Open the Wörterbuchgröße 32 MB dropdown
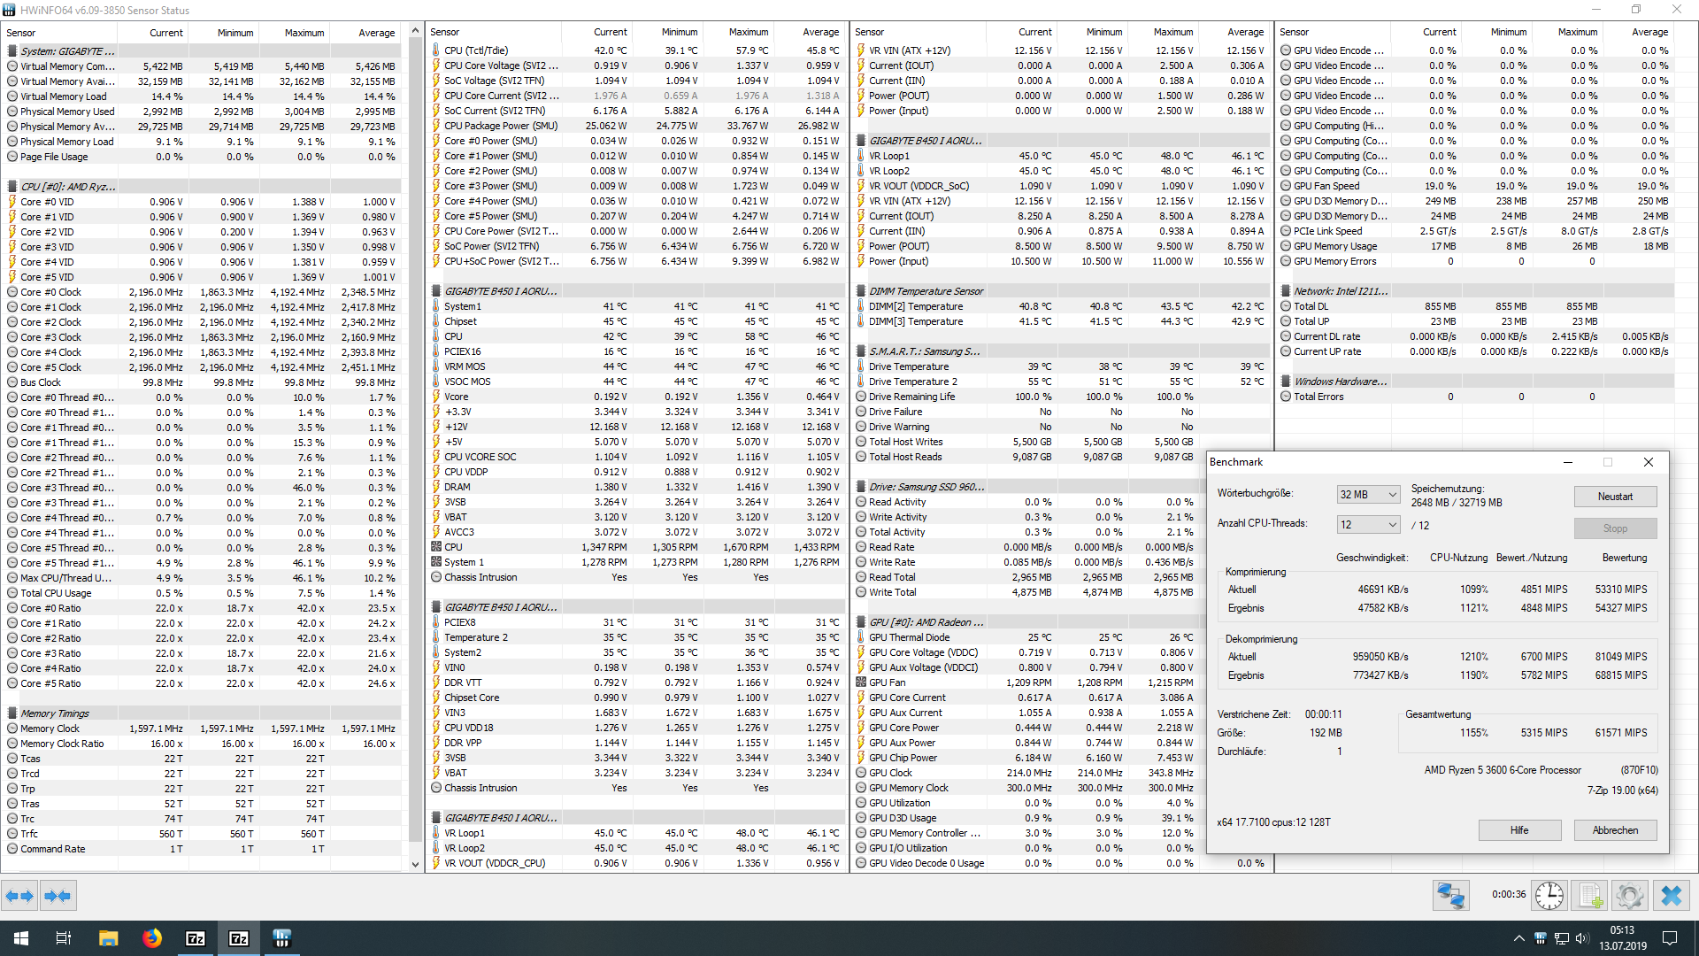Screen dimensions: 1699x956 1367,495
